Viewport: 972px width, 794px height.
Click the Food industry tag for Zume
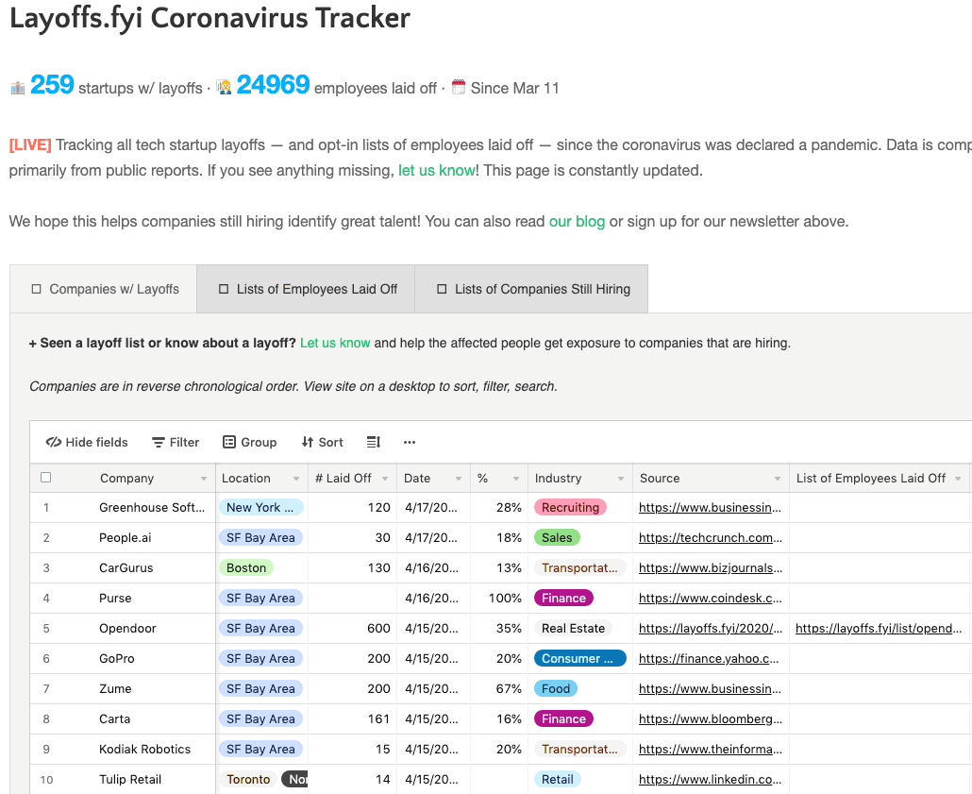(x=556, y=688)
